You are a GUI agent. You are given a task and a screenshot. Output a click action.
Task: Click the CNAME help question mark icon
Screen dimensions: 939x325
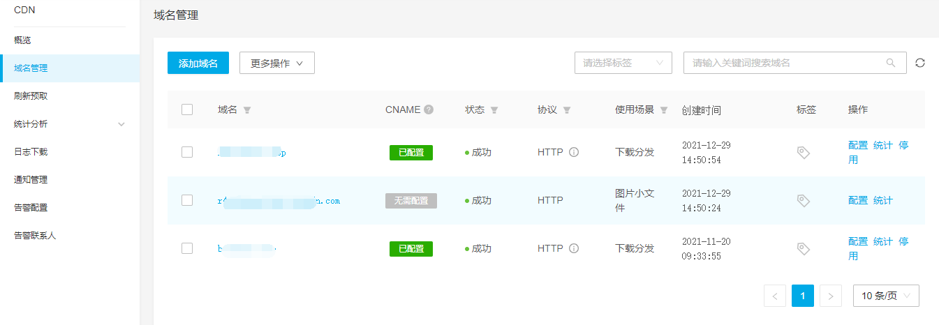(429, 109)
